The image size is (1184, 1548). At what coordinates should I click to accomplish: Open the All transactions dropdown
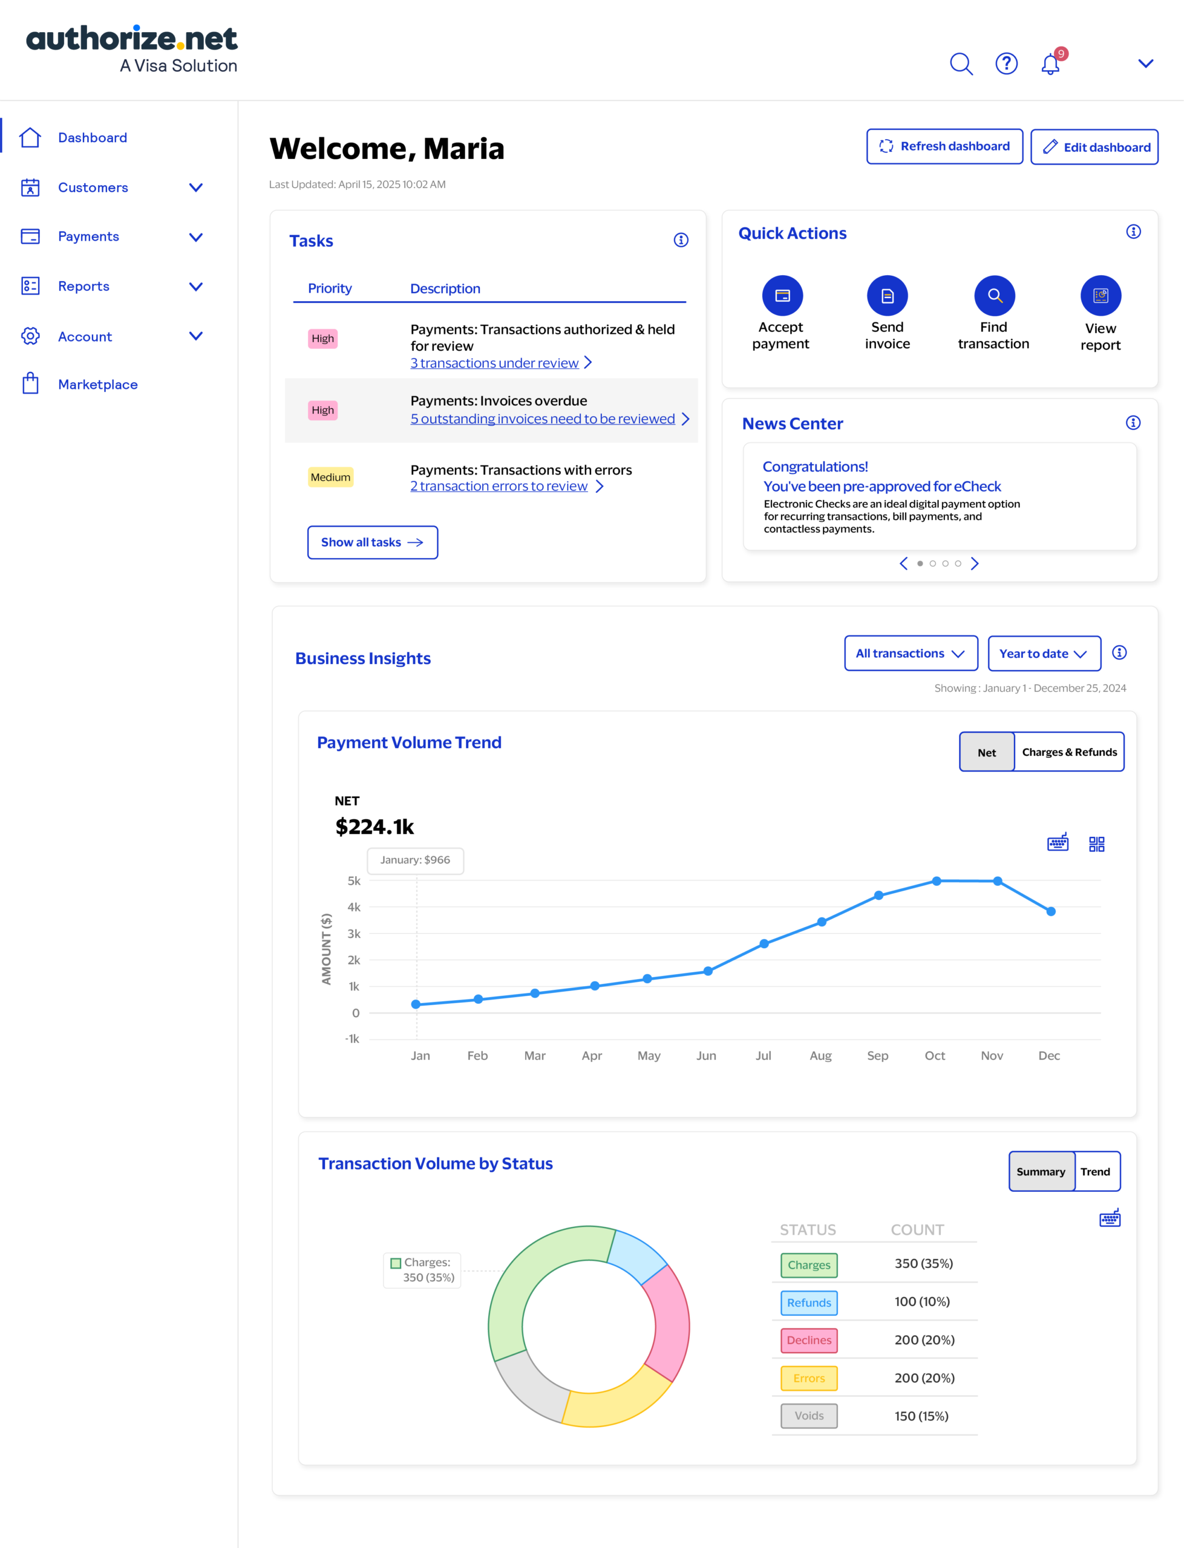tap(911, 654)
